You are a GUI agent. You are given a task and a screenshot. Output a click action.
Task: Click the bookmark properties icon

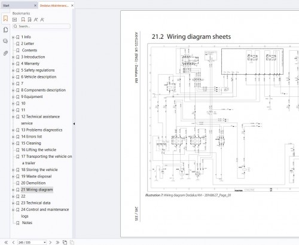(29, 20)
